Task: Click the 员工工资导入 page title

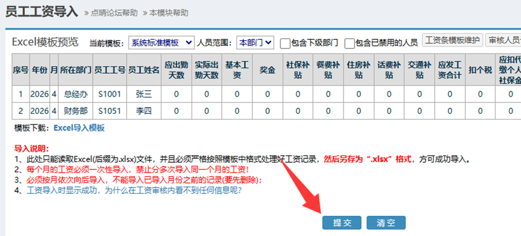Action: 41,12
